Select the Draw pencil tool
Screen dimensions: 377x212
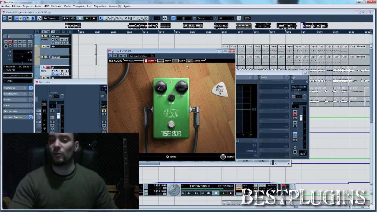134,18
